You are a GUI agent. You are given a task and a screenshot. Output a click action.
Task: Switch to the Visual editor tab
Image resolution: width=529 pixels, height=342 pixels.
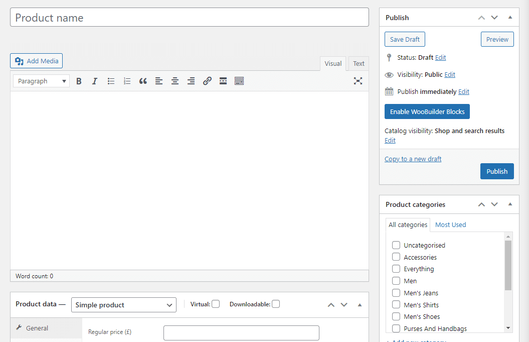[x=333, y=64]
